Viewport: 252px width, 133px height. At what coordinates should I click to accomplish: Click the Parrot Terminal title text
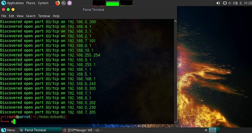[93, 10]
